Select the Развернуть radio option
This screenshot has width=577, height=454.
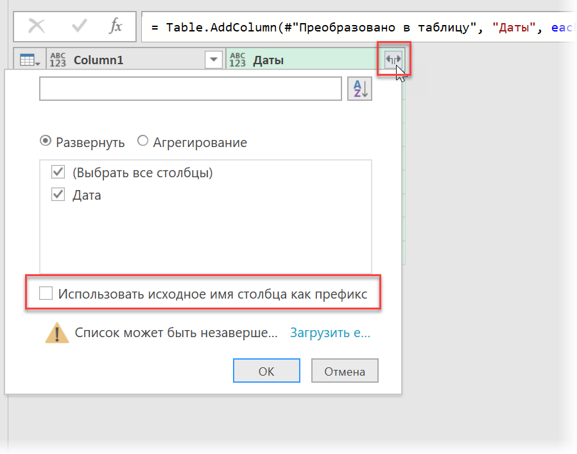coord(46,141)
